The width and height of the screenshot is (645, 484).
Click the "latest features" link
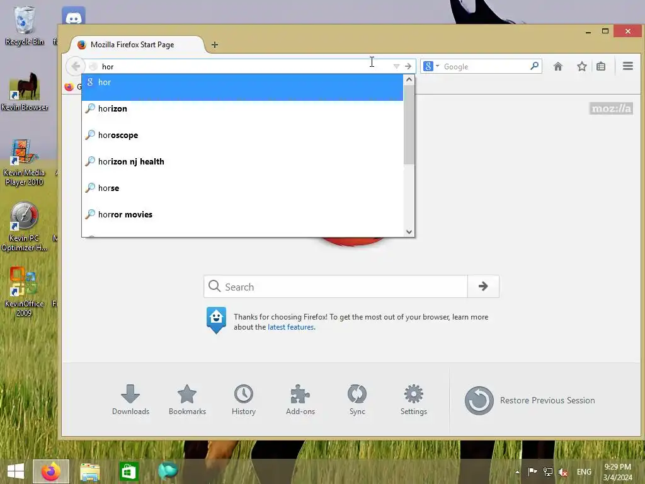(x=291, y=327)
